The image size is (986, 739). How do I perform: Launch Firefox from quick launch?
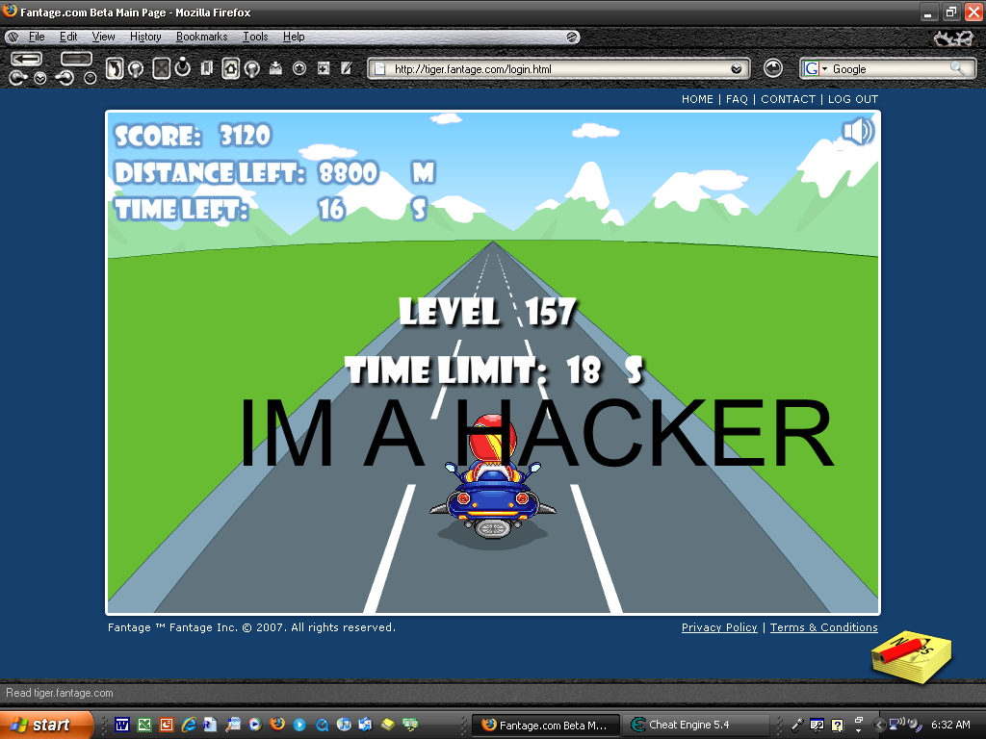tap(276, 724)
